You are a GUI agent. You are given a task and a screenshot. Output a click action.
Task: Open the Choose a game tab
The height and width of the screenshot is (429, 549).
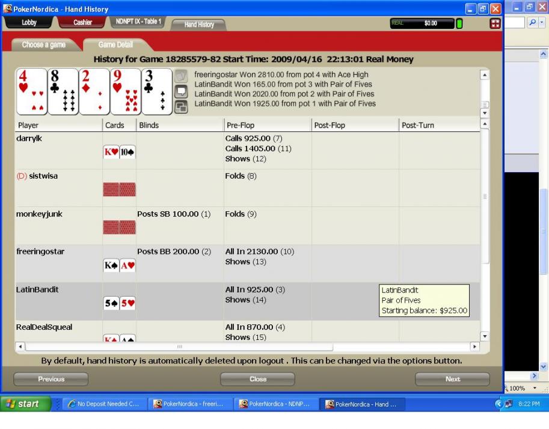pos(44,45)
